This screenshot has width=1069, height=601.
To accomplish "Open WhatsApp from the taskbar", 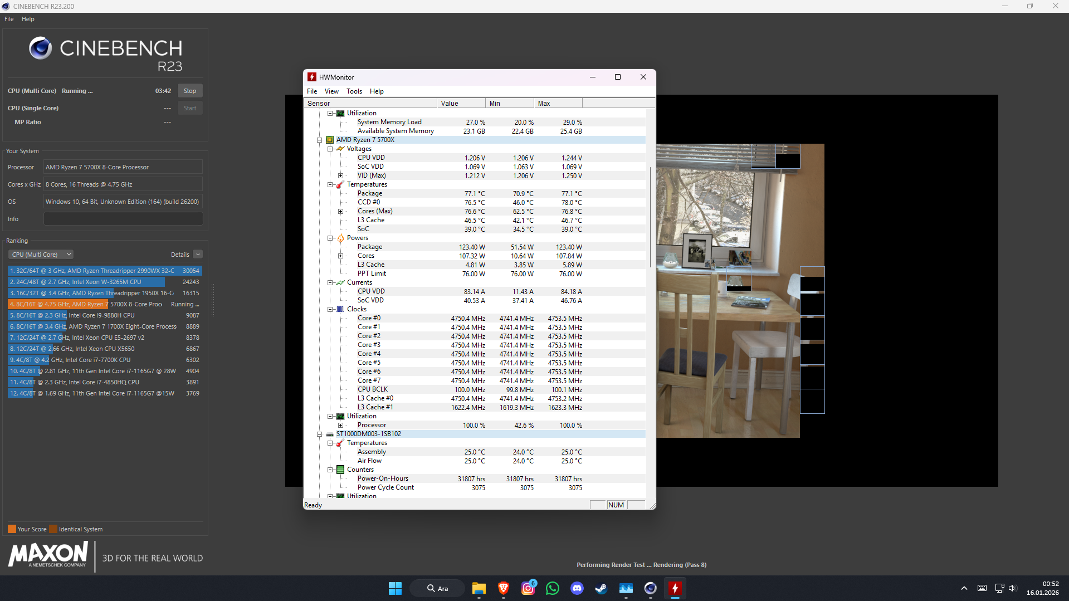I will [x=553, y=588].
